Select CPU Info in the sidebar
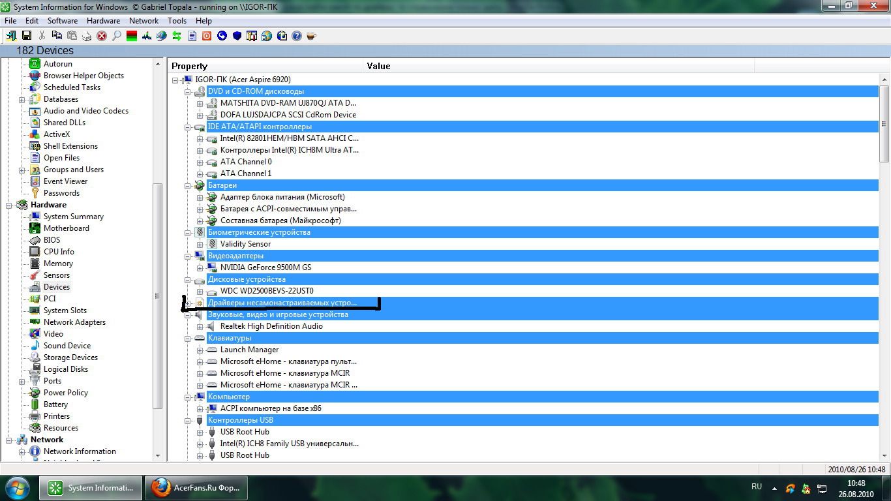The width and height of the screenshot is (891, 501). pyautogui.click(x=59, y=252)
